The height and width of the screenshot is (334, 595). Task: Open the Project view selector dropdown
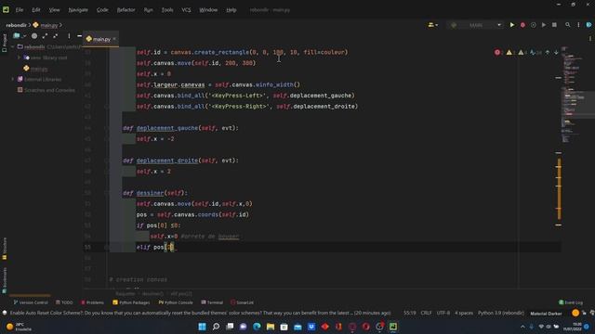(x=19, y=36)
